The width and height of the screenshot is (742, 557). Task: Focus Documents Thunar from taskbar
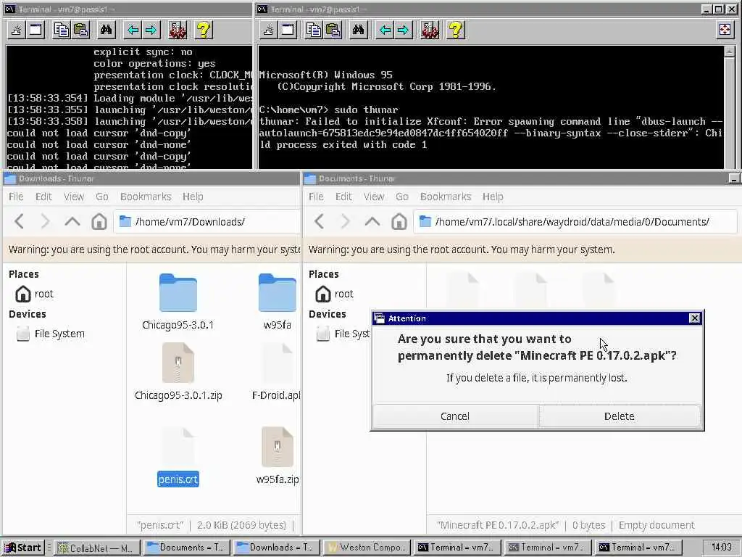(187, 548)
